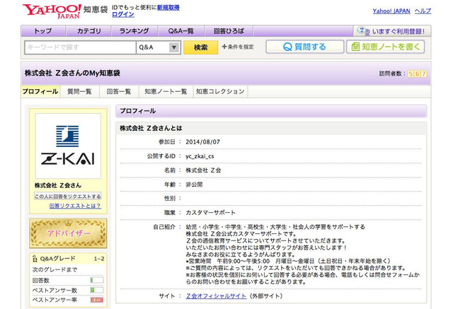Viewport: 453px width, 309px height.
Task: Click the アドバイザー gold badge
Action: coord(68,233)
